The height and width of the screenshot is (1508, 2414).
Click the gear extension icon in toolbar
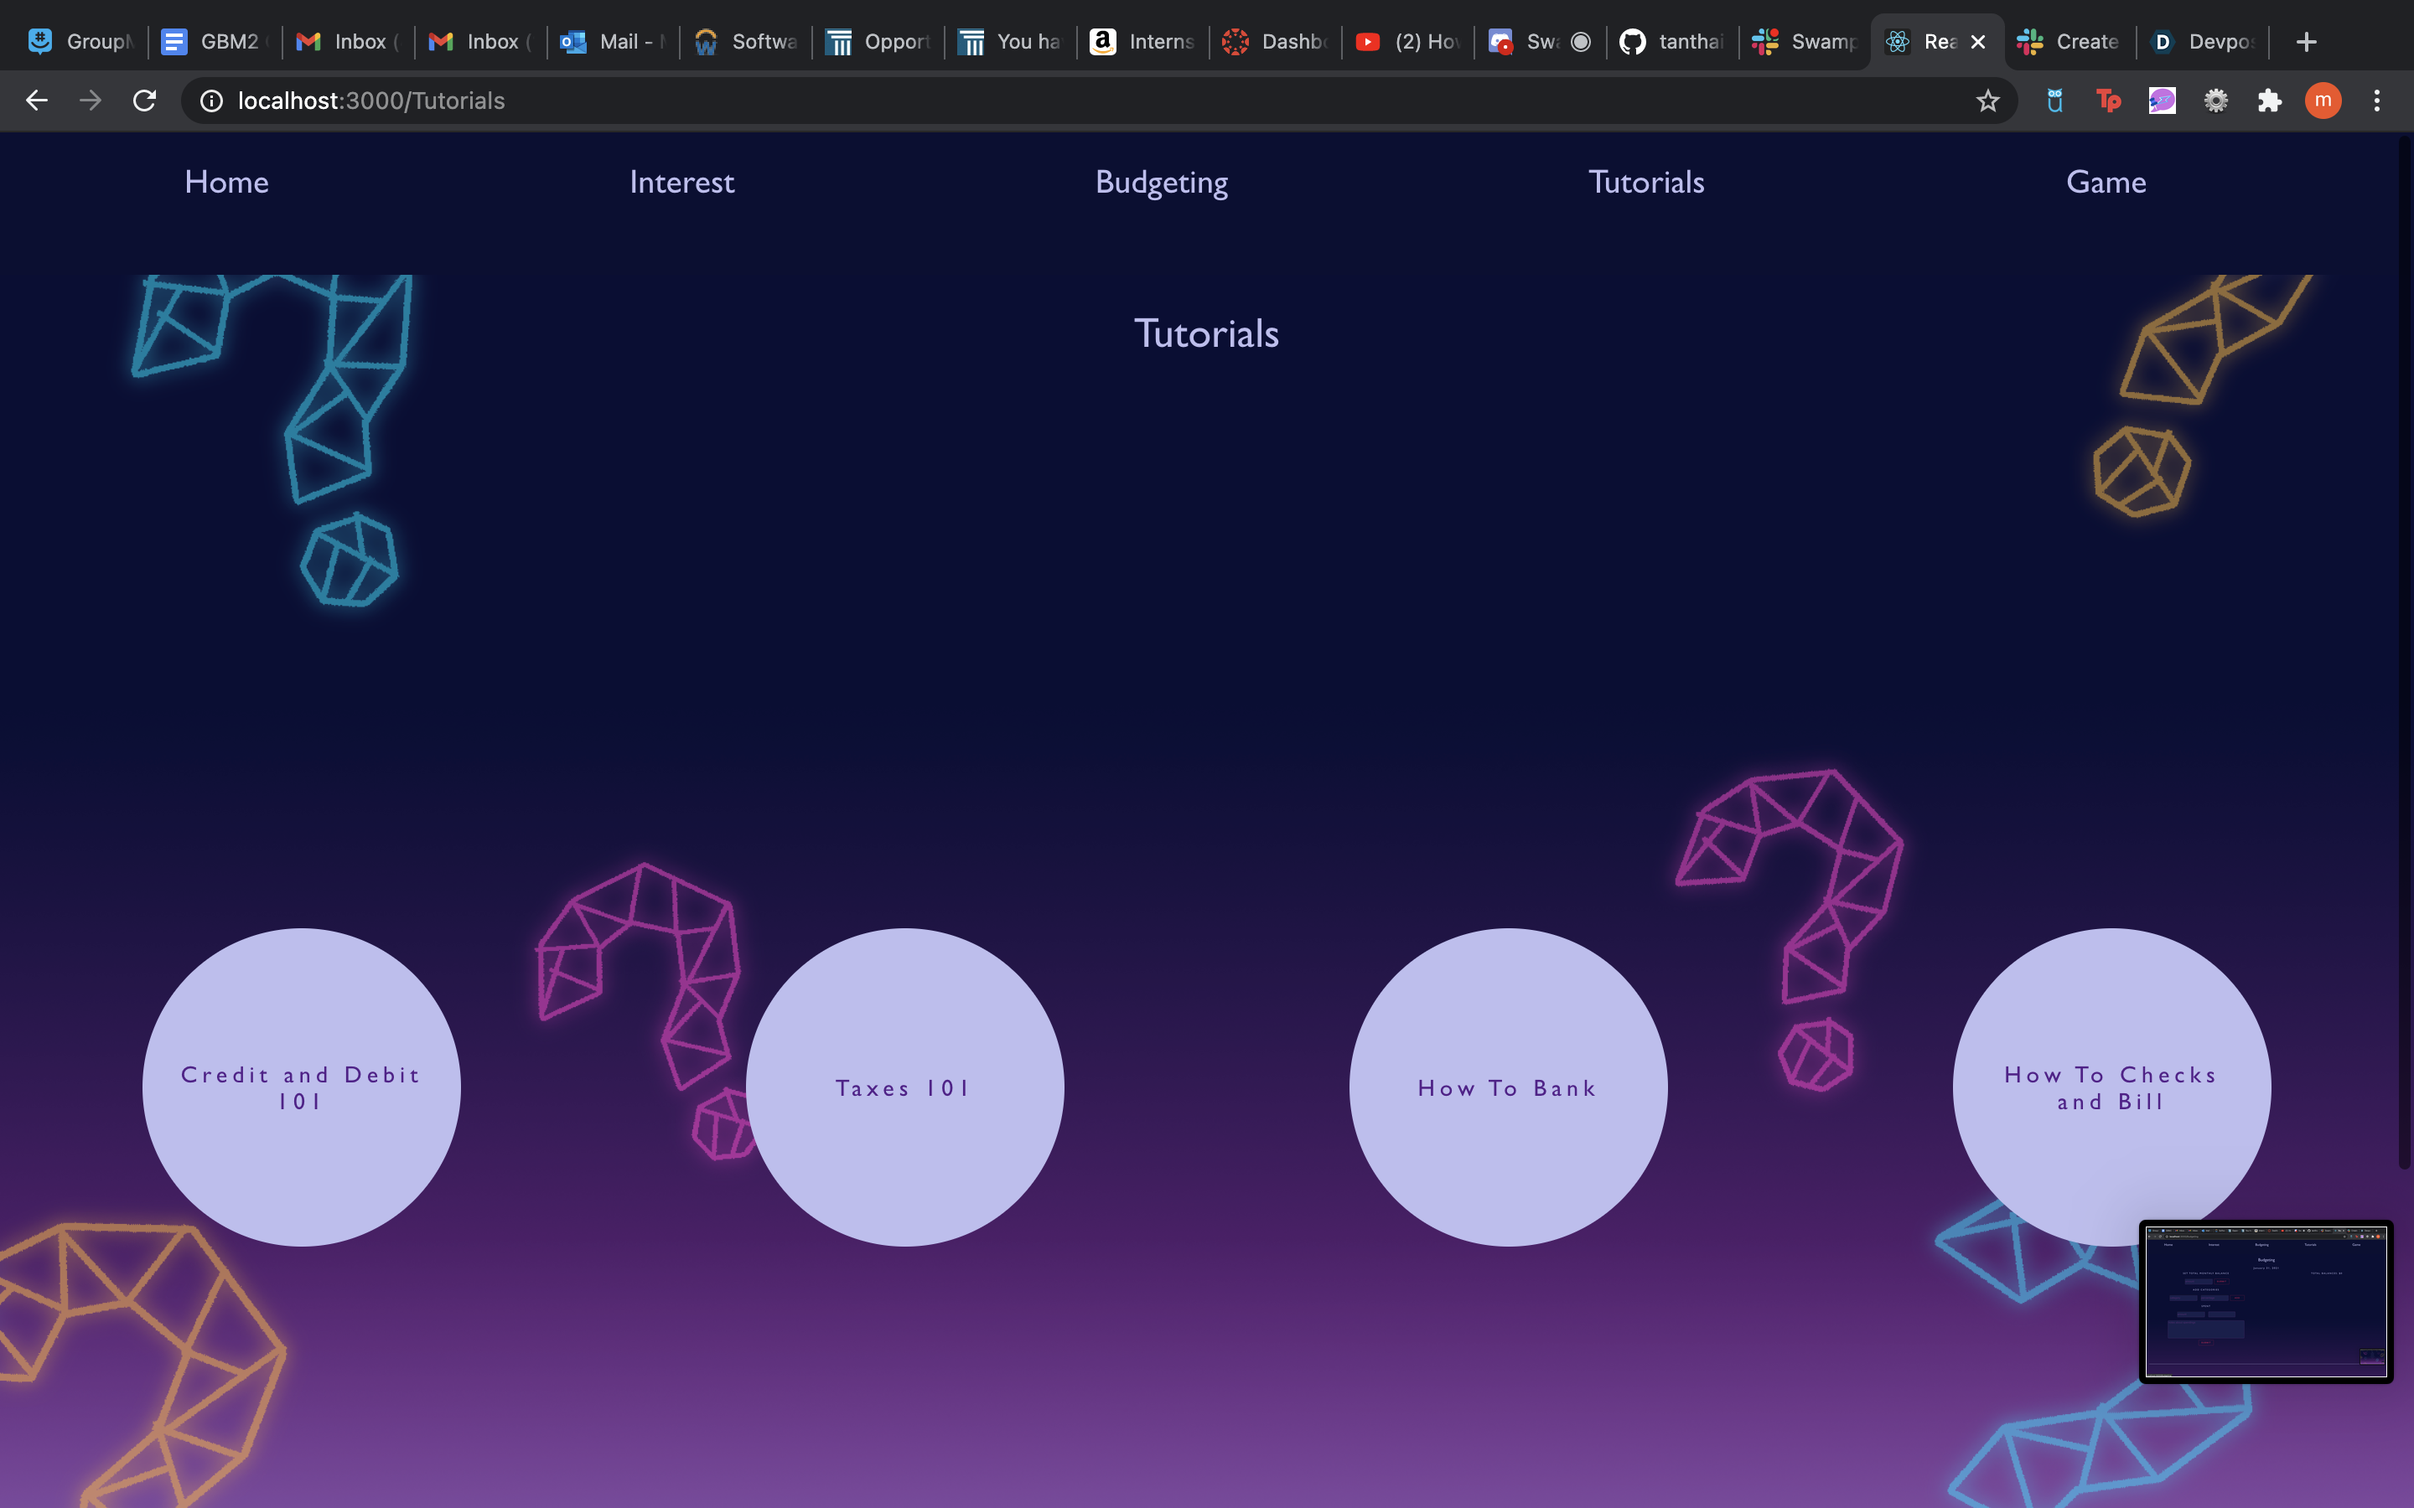2215,101
